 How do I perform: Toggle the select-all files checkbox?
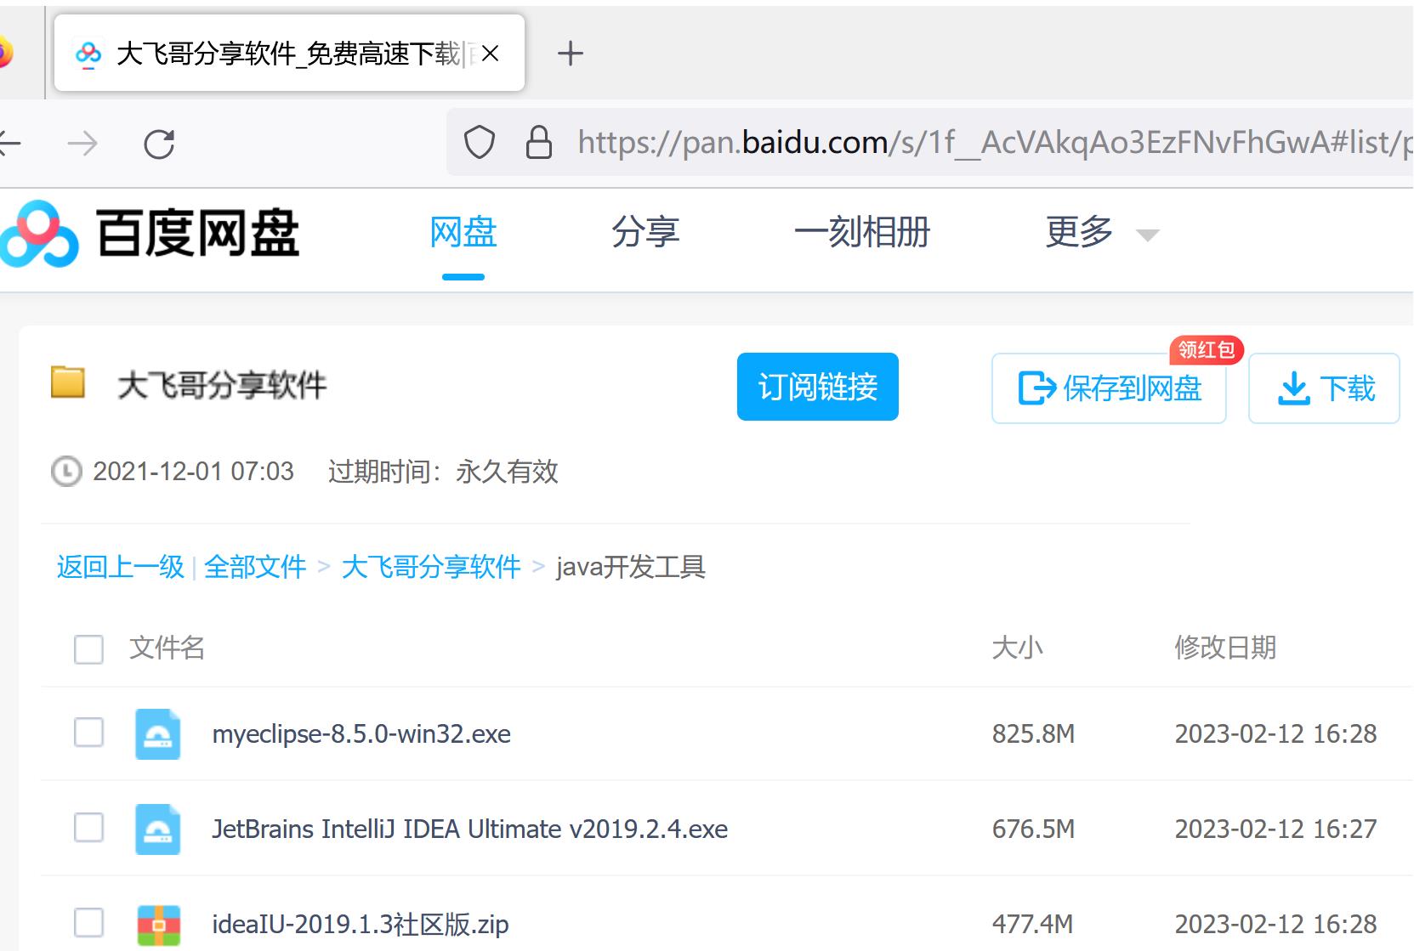[88, 649]
